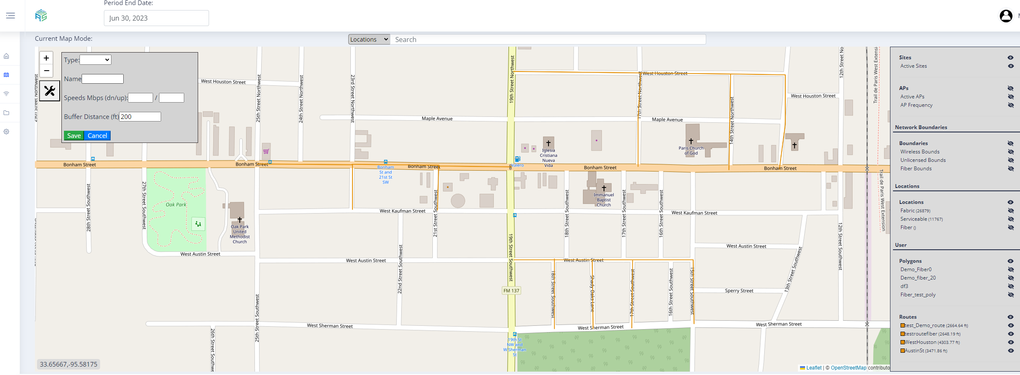Select the df3 polygon entry
The height and width of the screenshot is (375, 1020).
tap(904, 286)
